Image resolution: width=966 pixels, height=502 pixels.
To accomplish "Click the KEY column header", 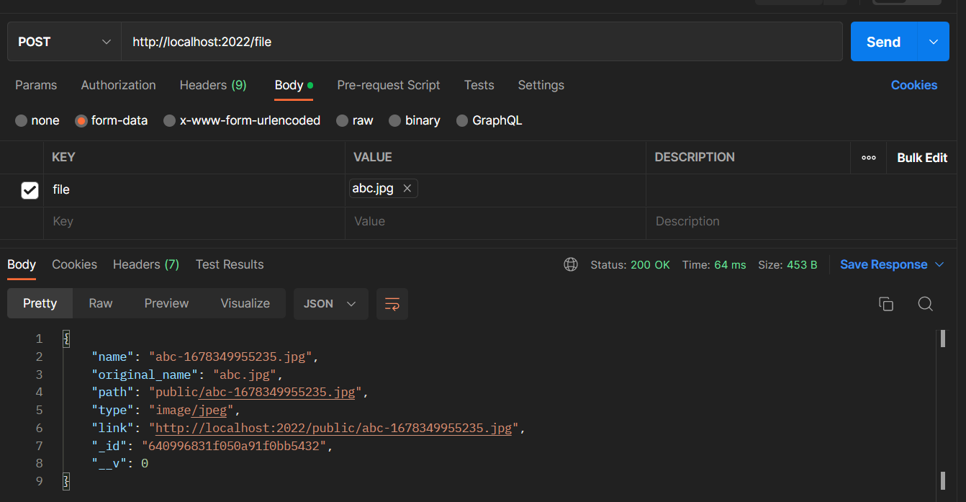I will coord(63,157).
